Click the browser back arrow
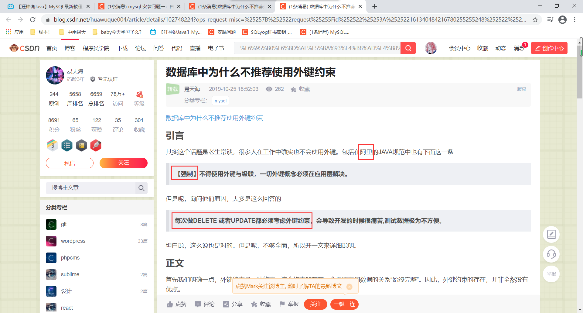This screenshot has height=313, width=583. (x=9, y=20)
